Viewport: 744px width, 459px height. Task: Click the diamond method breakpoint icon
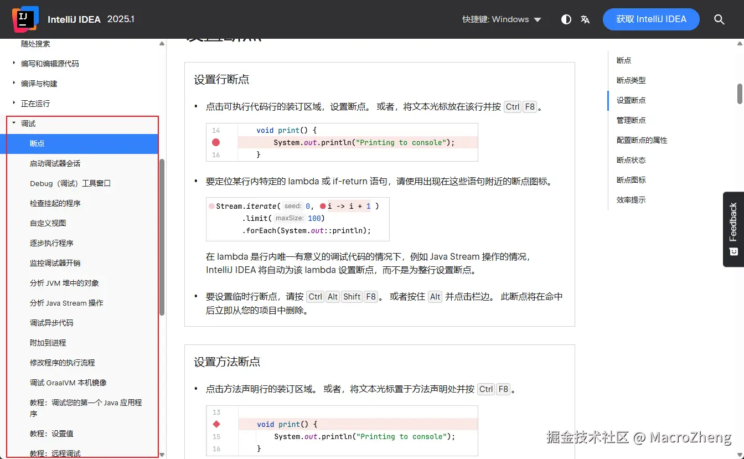[216, 424]
